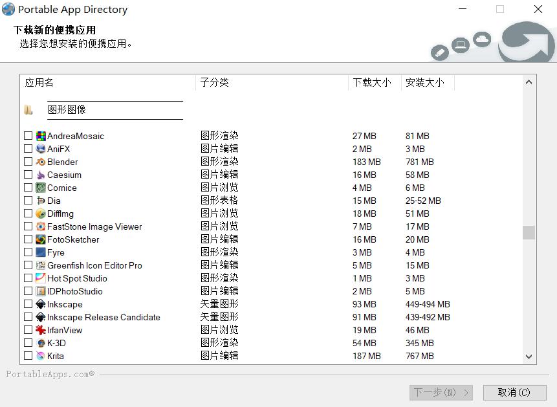This screenshot has height=407, width=557.
Task: Click the 25-52 MB install size
Action: [x=423, y=201]
